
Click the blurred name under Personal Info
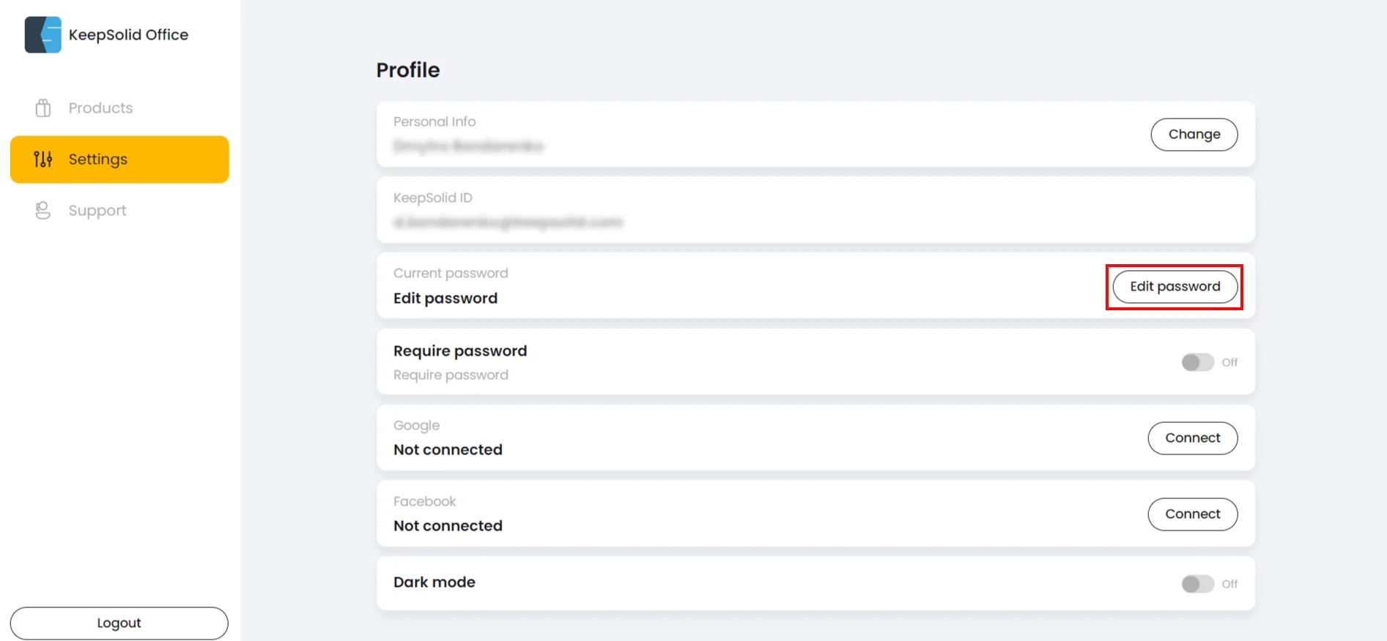point(468,146)
